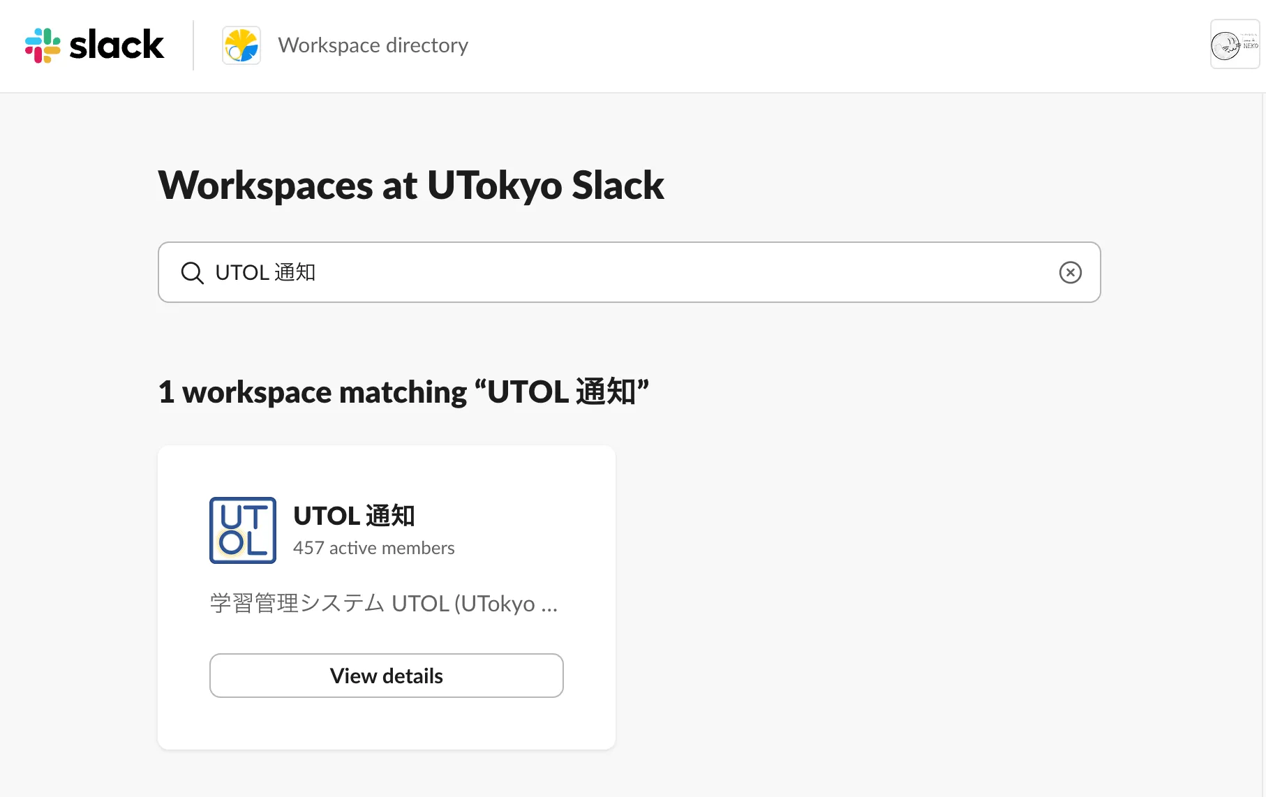Screen dimensions: 1266x797
Task: Open the "UTOL 通知" workspace name in card
Action: tap(354, 516)
